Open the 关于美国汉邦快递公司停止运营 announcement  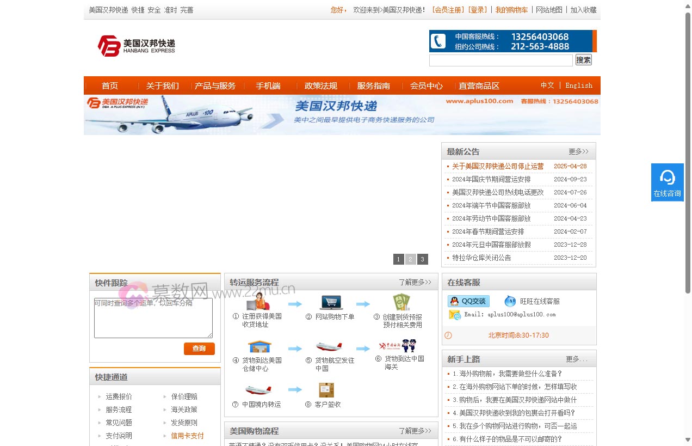click(x=497, y=167)
